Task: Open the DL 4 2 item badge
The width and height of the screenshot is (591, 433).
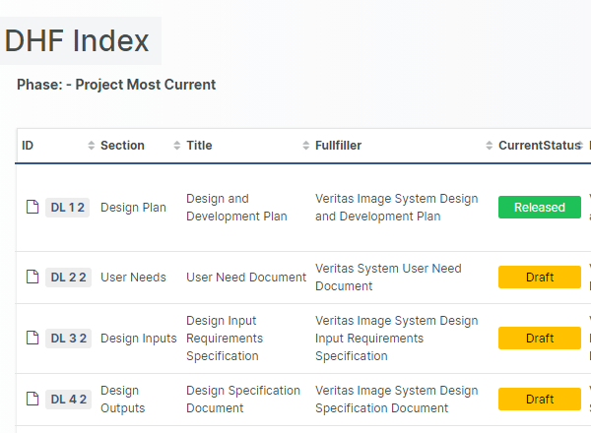Action: (68, 400)
